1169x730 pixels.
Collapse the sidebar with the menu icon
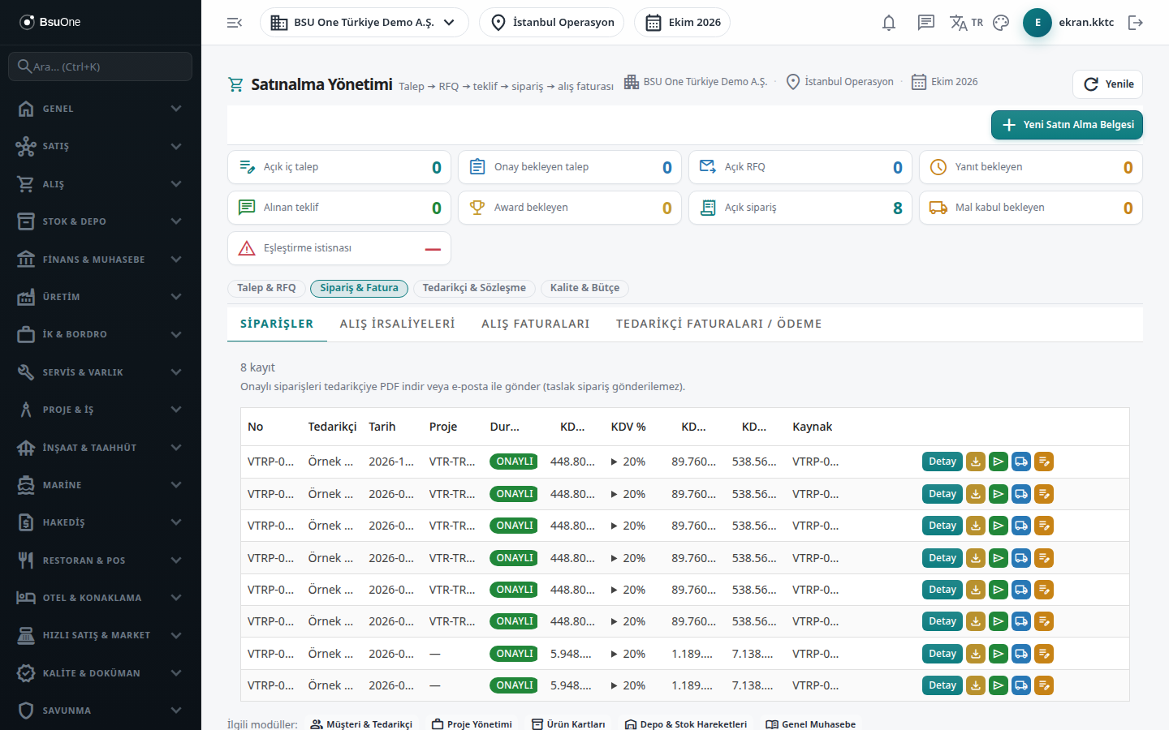point(235,23)
